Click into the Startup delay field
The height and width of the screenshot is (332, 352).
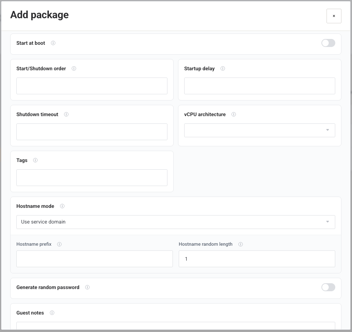click(x=260, y=86)
